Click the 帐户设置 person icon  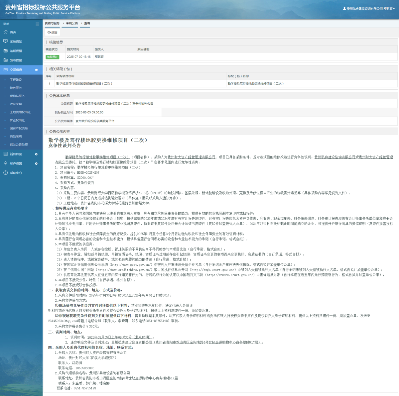(5, 163)
